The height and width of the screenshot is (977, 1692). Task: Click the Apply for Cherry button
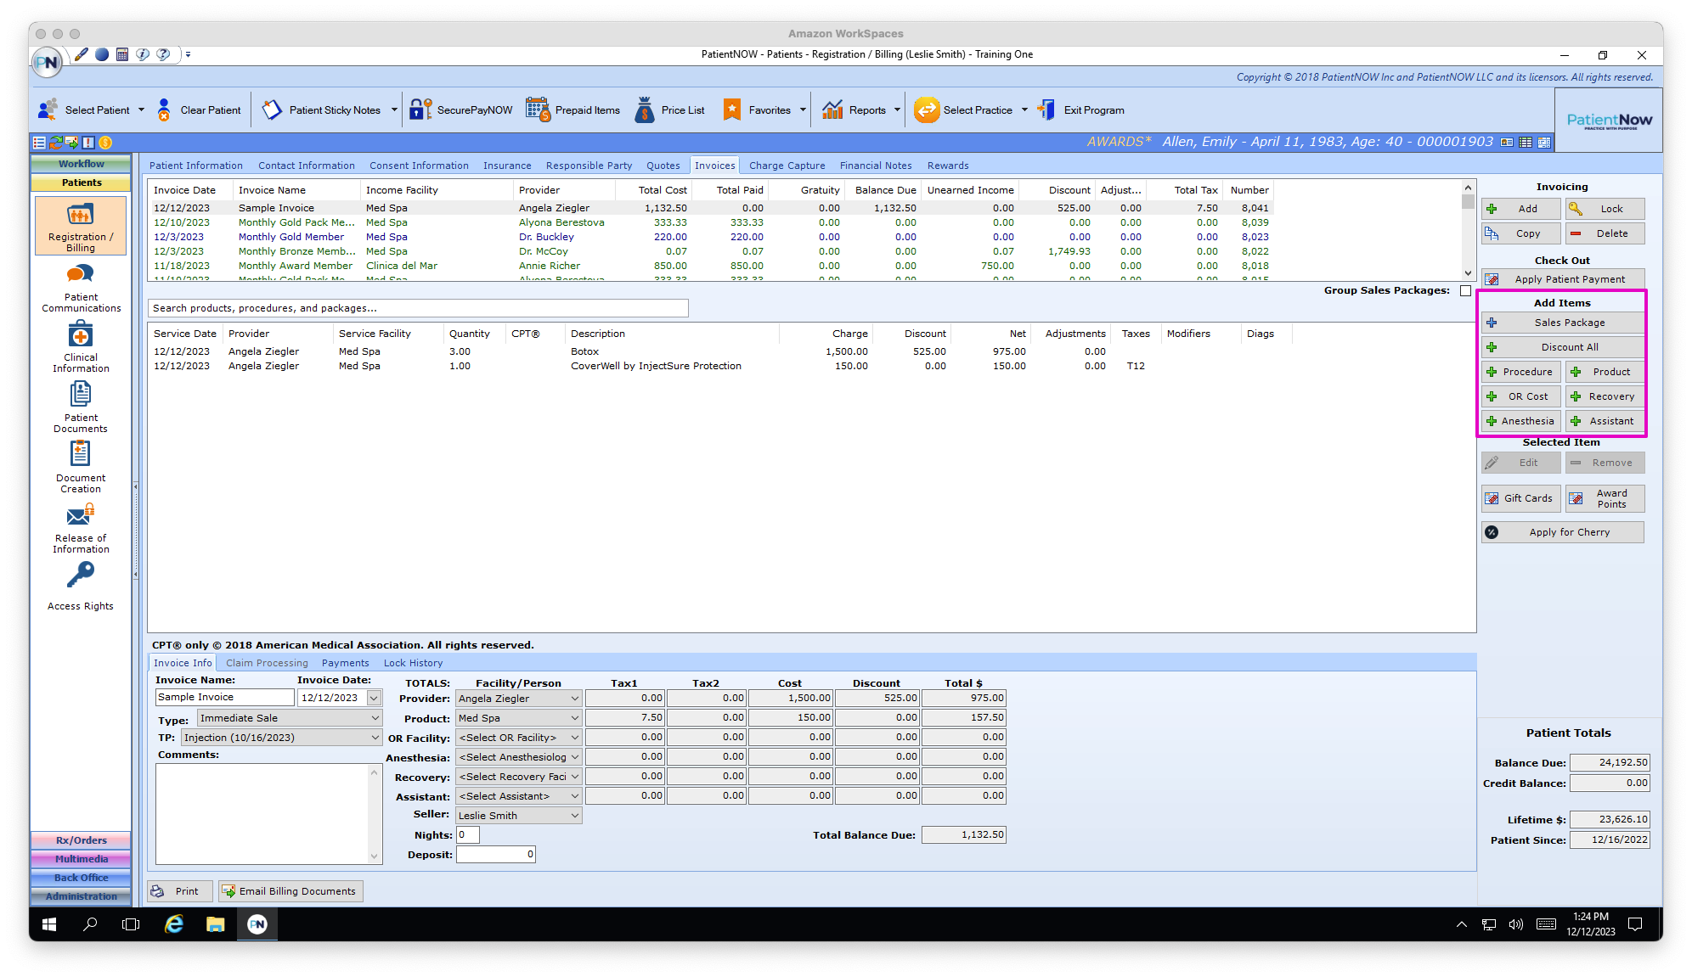tap(1562, 531)
